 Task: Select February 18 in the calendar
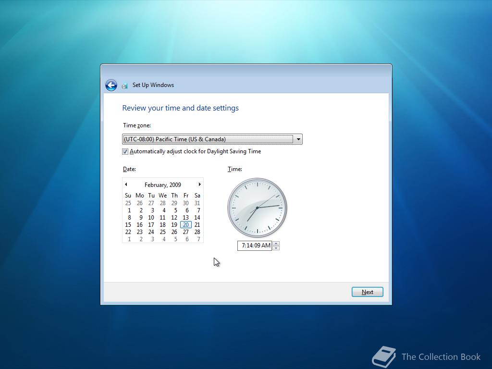click(162, 225)
